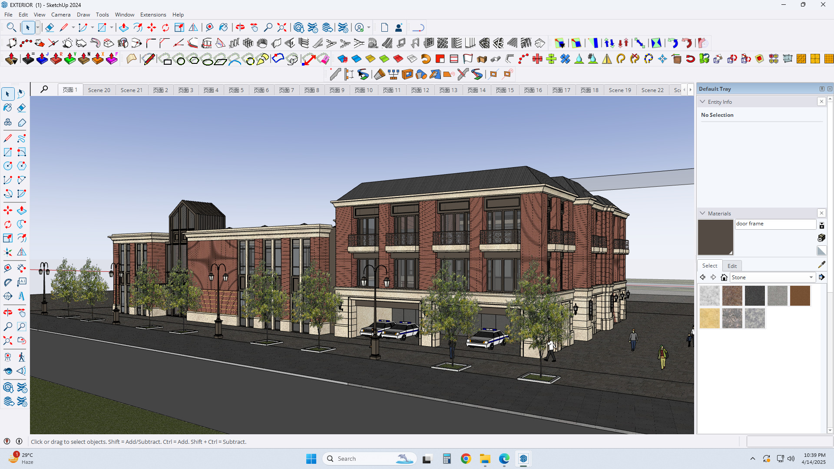834x469 pixels.
Task: Activate the Follow Me tool in left toolbar
Action: [21, 224]
